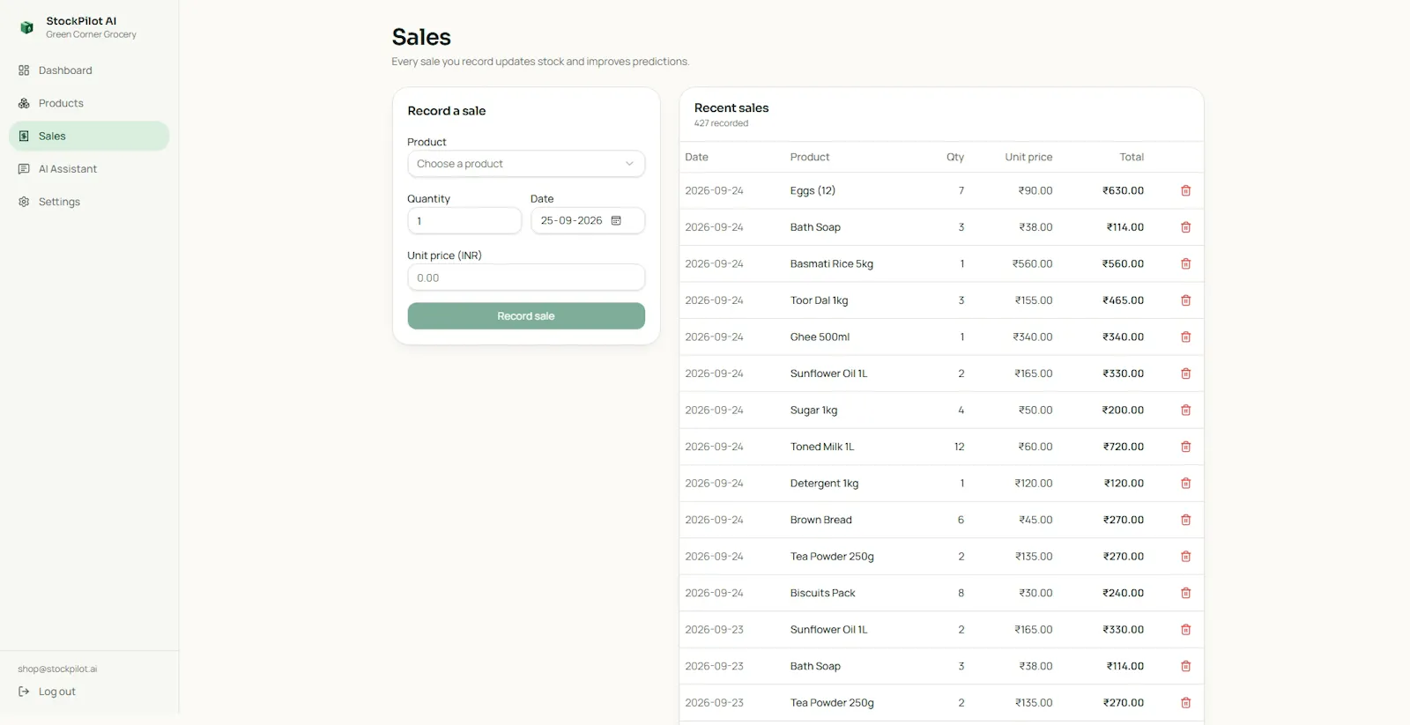Click the Biscuits Pack product name

click(822, 593)
